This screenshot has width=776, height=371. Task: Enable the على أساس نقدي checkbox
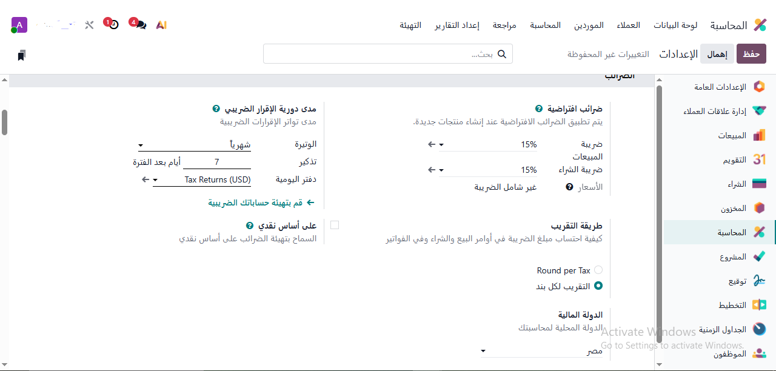point(335,225)
